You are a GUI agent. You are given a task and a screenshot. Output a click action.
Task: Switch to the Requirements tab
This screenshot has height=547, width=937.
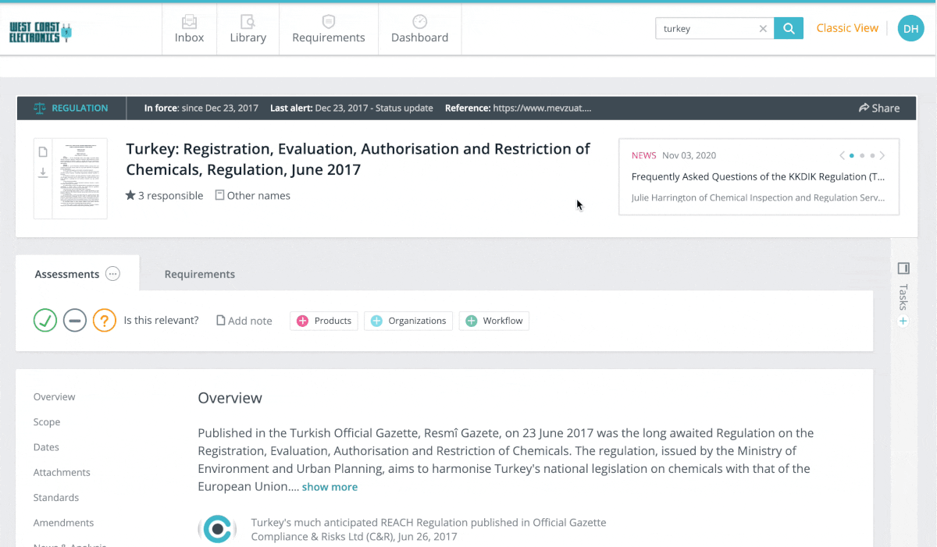tap(199, 273)
